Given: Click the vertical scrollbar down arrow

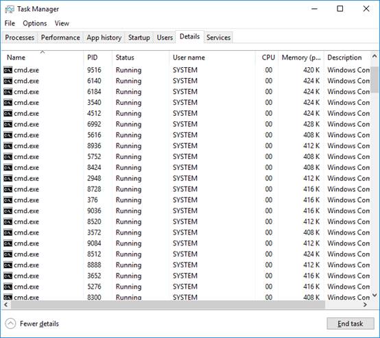Looking at the screenshot, I should [x=375, y=295].
